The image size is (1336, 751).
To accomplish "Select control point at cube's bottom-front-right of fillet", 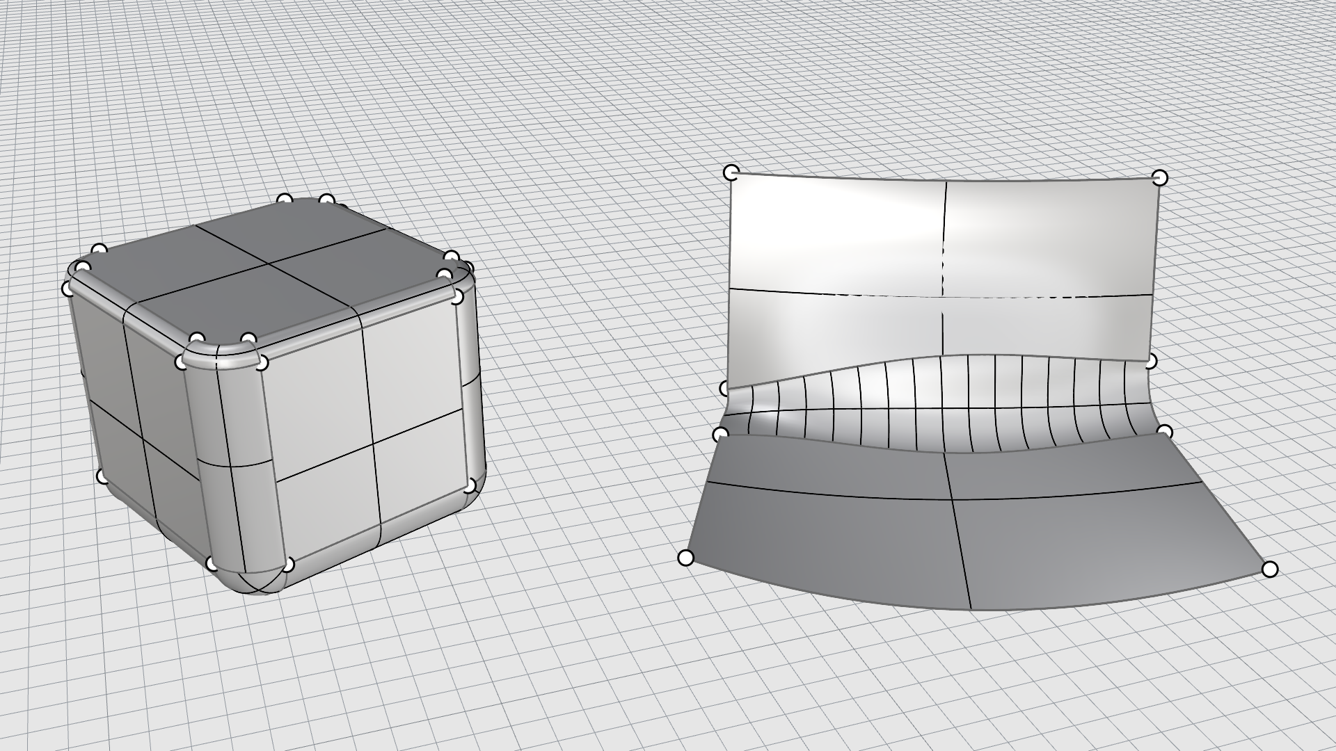I will coord(287,565).
